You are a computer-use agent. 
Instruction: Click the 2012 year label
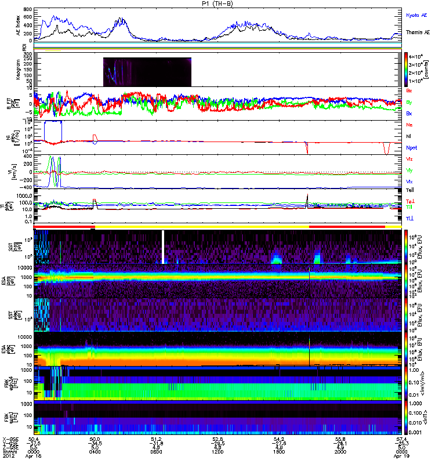[8, 456]
